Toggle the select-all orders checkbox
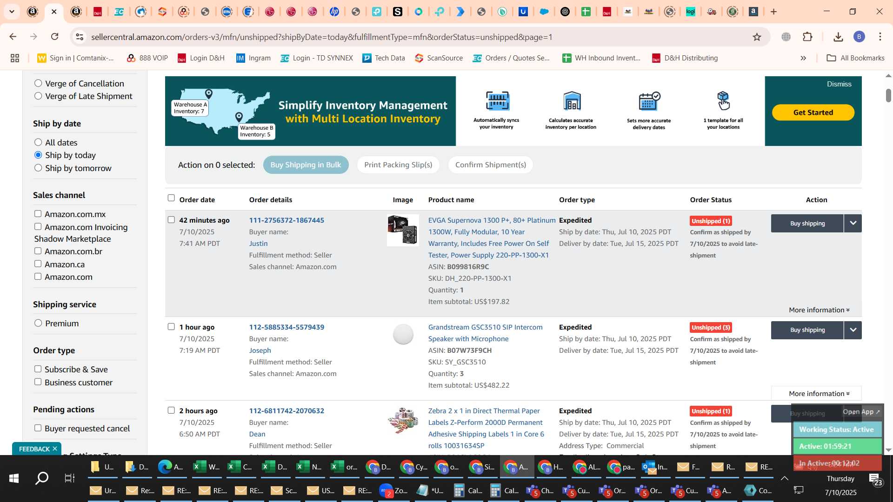893x502 pixels. point(171,198)
